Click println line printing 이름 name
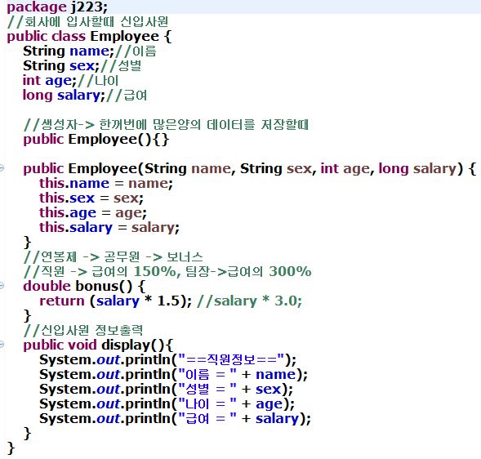The height and width of the screenshot is (459, 481). pyautogui.click(x=173, y=375)
